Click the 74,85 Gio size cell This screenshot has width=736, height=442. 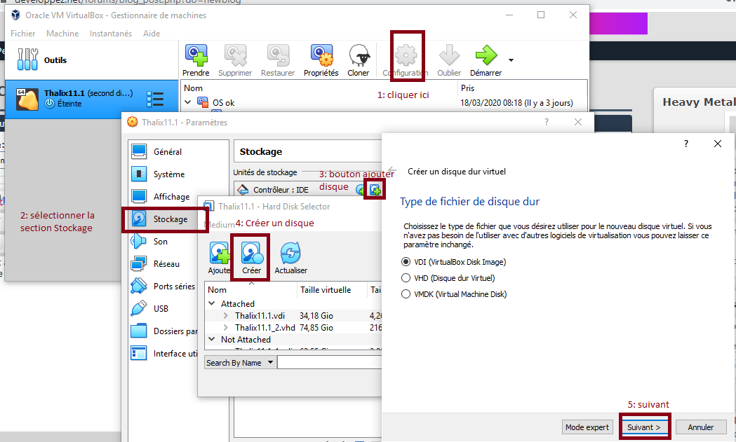click(x=316, y=328)
